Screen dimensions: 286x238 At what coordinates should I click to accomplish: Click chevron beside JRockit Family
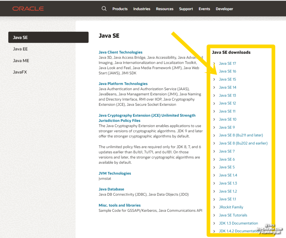[x=214, y=207]
